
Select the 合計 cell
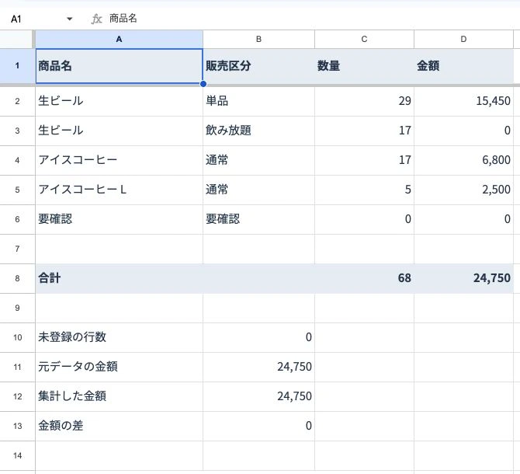(119, 278)
